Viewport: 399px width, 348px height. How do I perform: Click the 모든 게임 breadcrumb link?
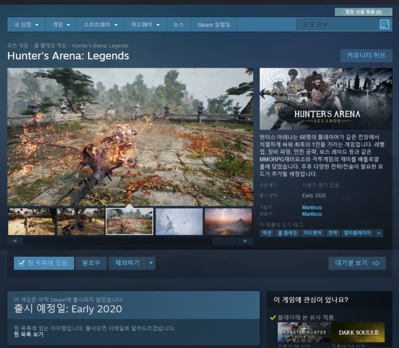[18, 46]
